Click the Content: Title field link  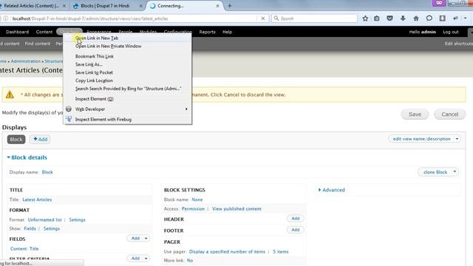(24, 248)
